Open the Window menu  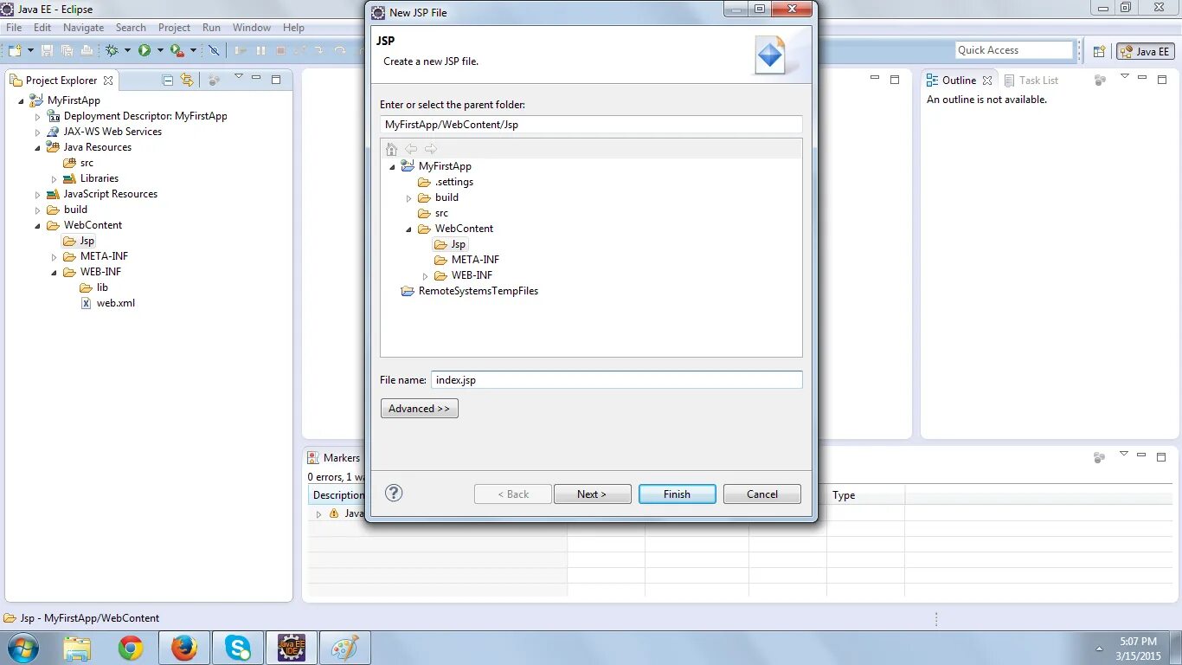(x=252, y=28)
